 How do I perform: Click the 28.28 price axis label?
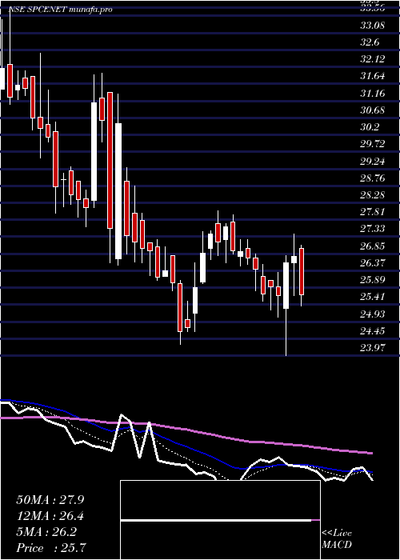373,195
